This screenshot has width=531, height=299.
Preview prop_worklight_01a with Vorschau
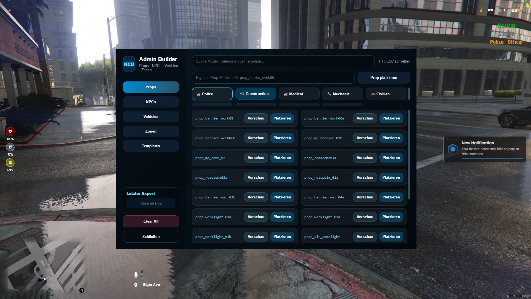click(256, 217)
